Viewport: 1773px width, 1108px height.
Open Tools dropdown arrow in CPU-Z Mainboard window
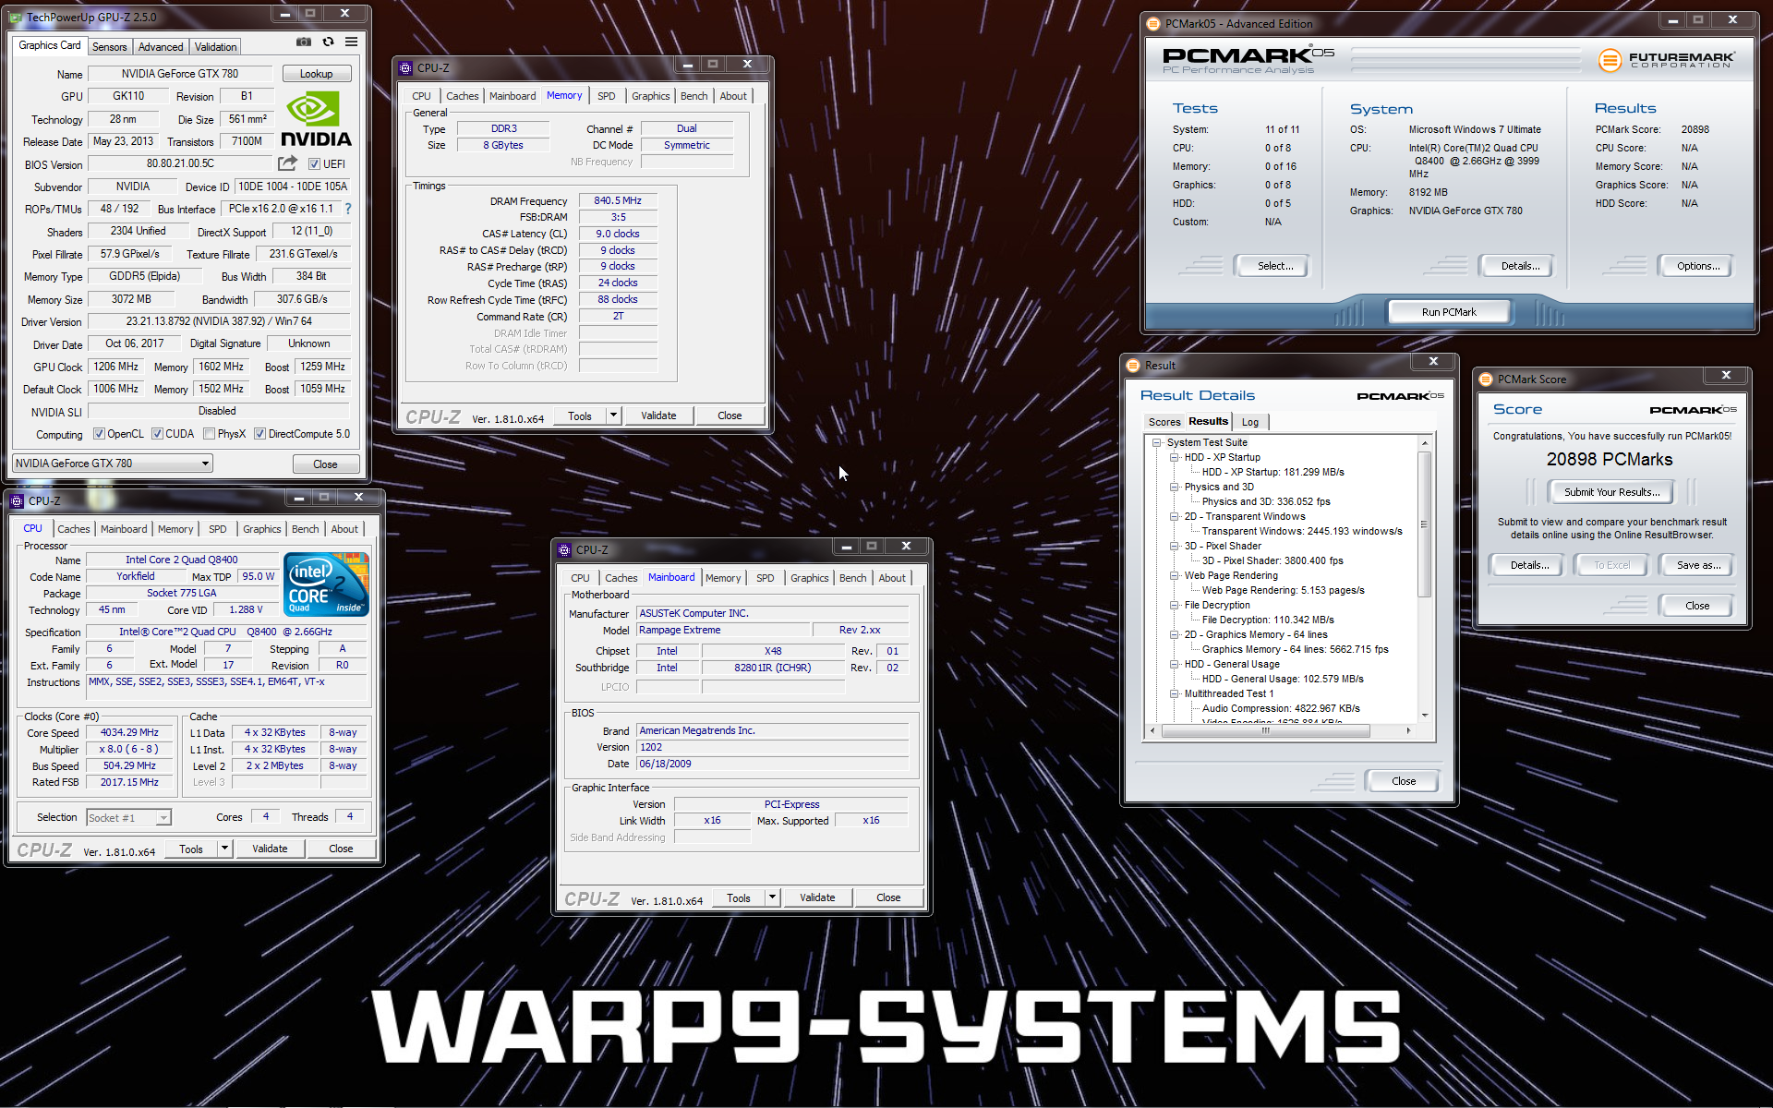(x=772, y=897)
